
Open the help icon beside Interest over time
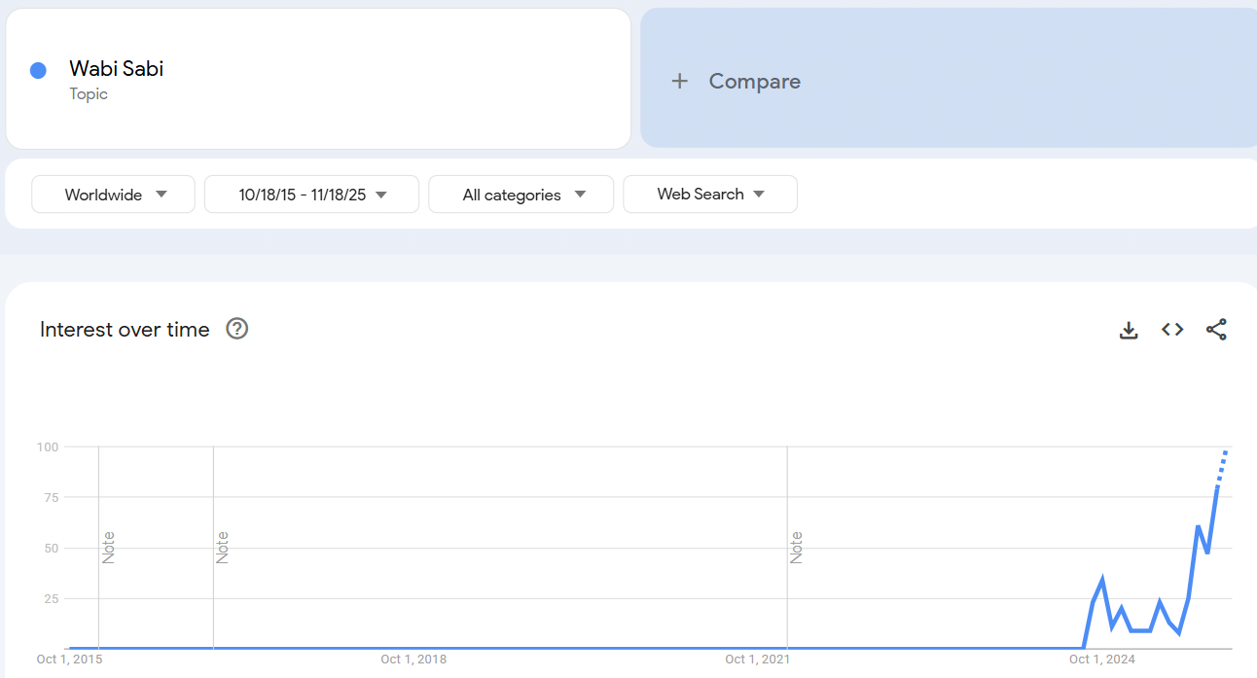(x=236, y=329)
